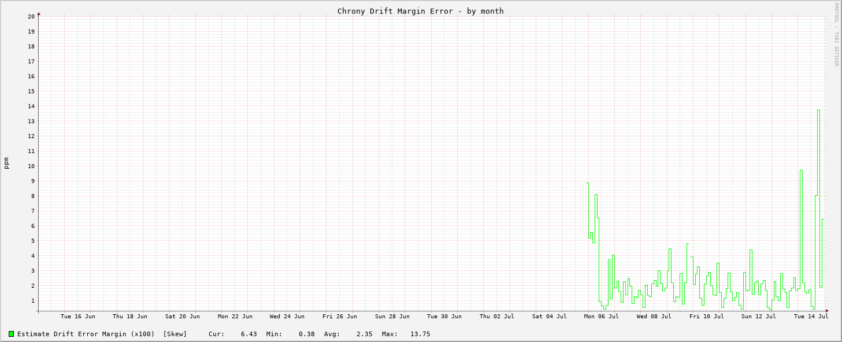842x342 pixels.
Task: Select the minimum value 0.38
Action: (307, 334)
